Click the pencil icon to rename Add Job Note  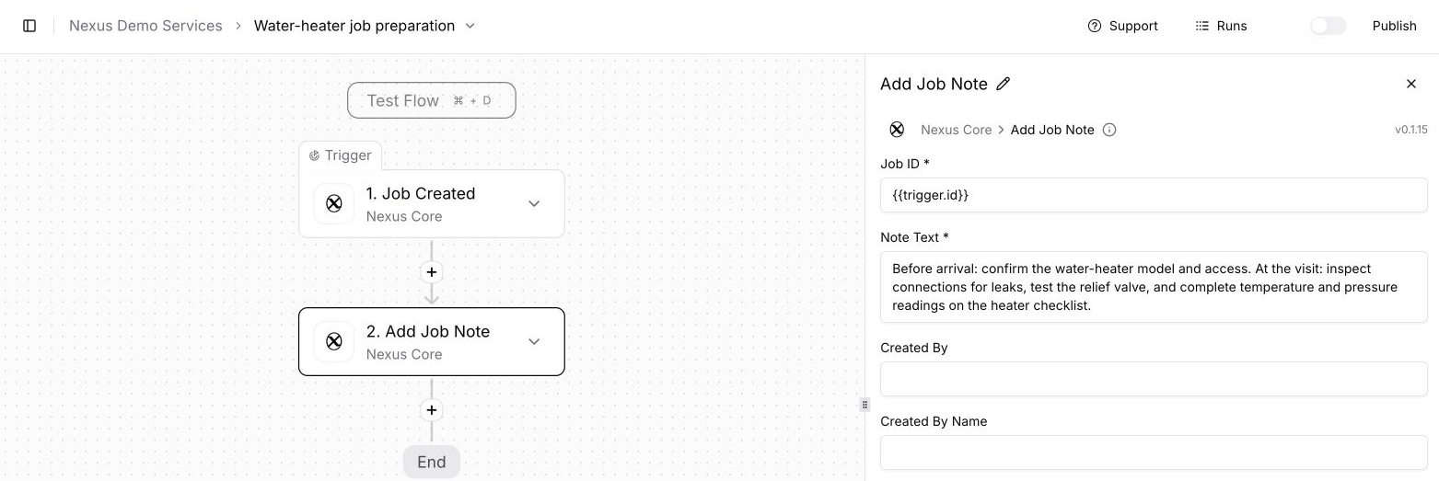click(x=1004, y=84)
